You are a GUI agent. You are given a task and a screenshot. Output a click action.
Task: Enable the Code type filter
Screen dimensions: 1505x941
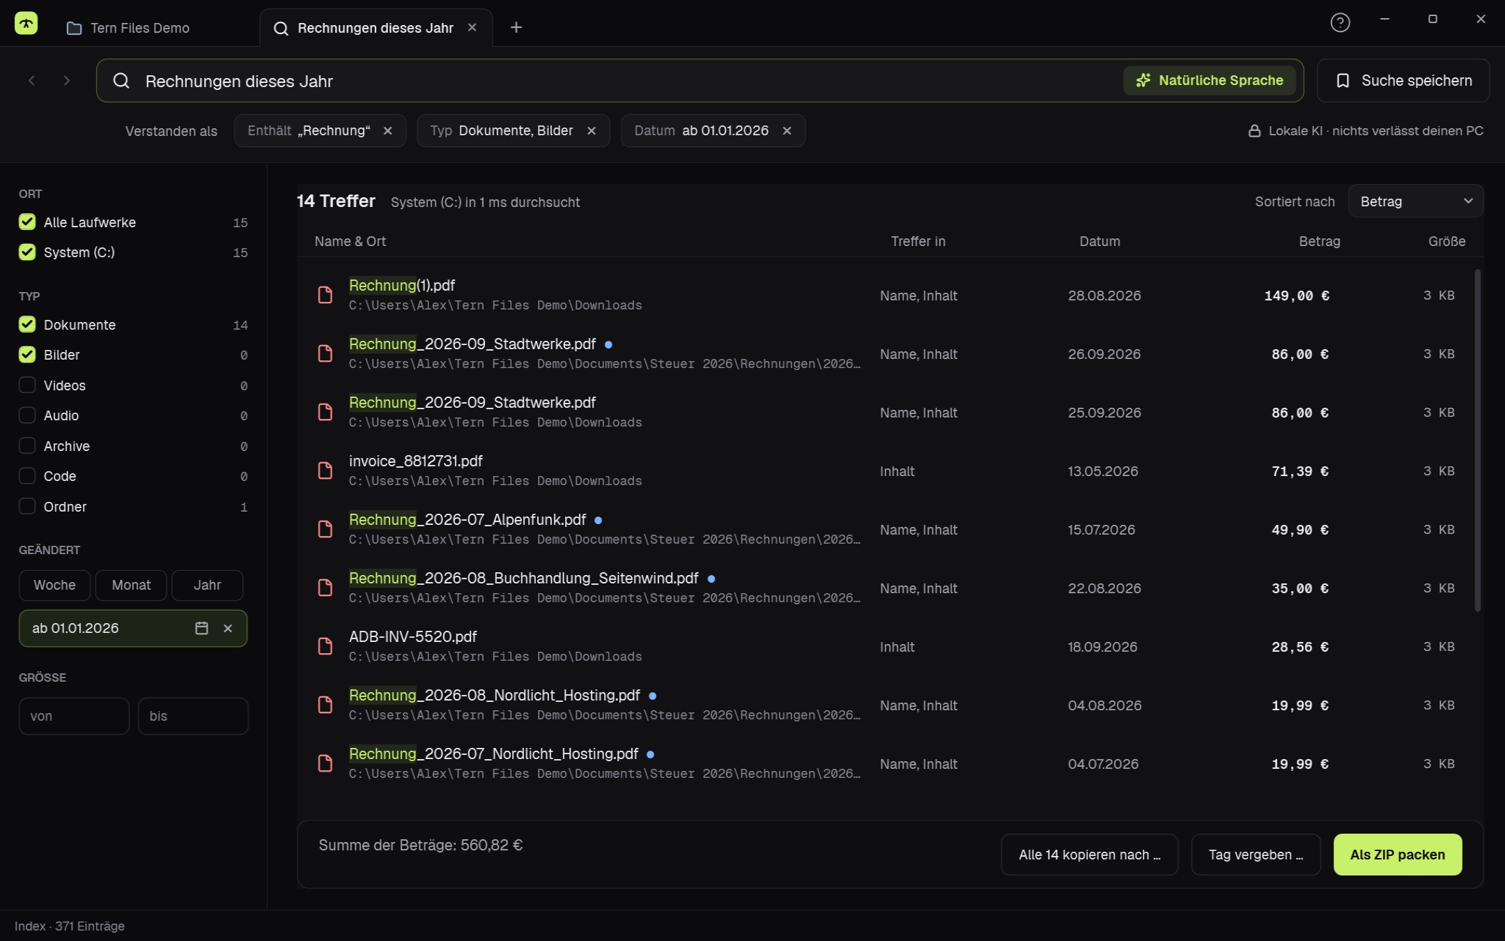coord(27,475)
